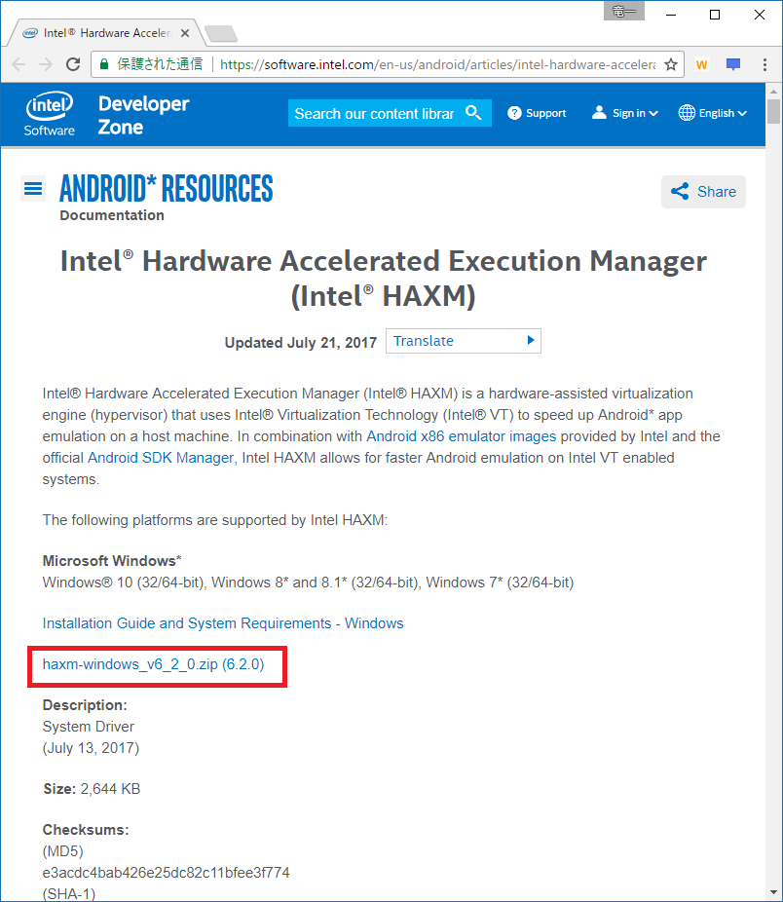The width and height of the screenshot is (783, 902).
Task: Click the Size: 2,644 KB text
Action: [93, 789]
